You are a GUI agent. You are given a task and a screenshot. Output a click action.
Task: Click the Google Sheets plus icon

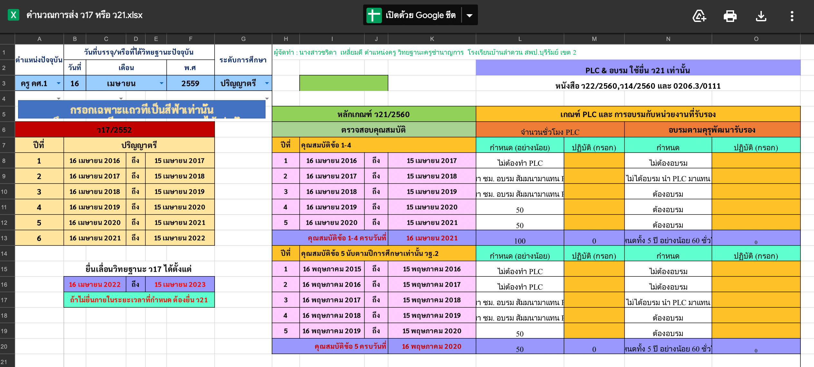374,15
